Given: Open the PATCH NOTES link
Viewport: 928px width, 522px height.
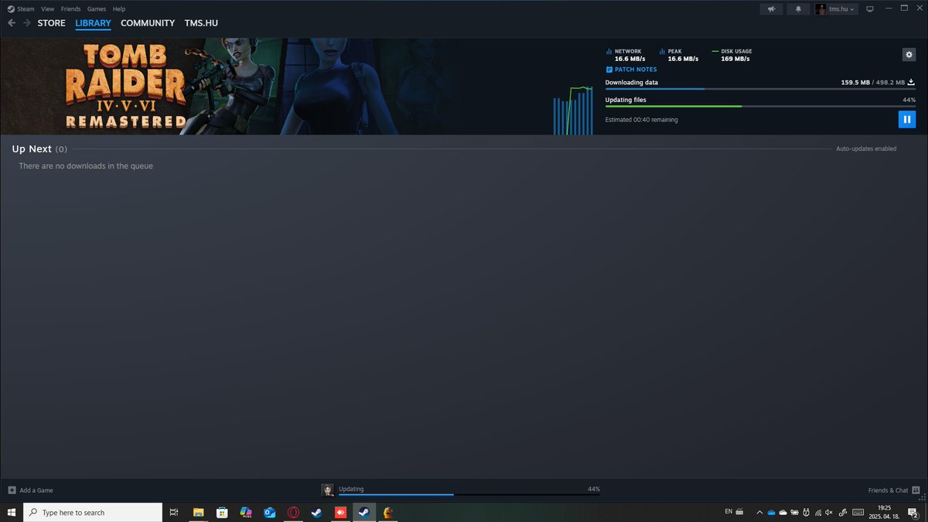Looking at the screenshot, I should click(x=631, y=70).
